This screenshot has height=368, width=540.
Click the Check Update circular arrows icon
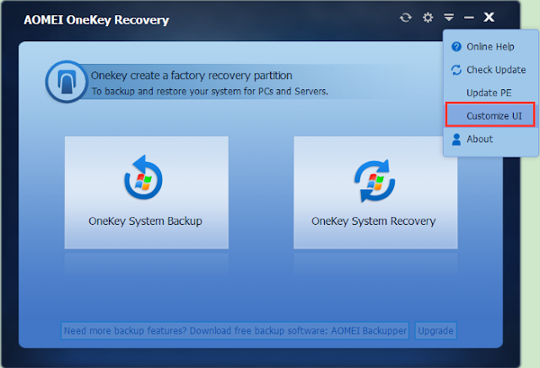(456, 70)
